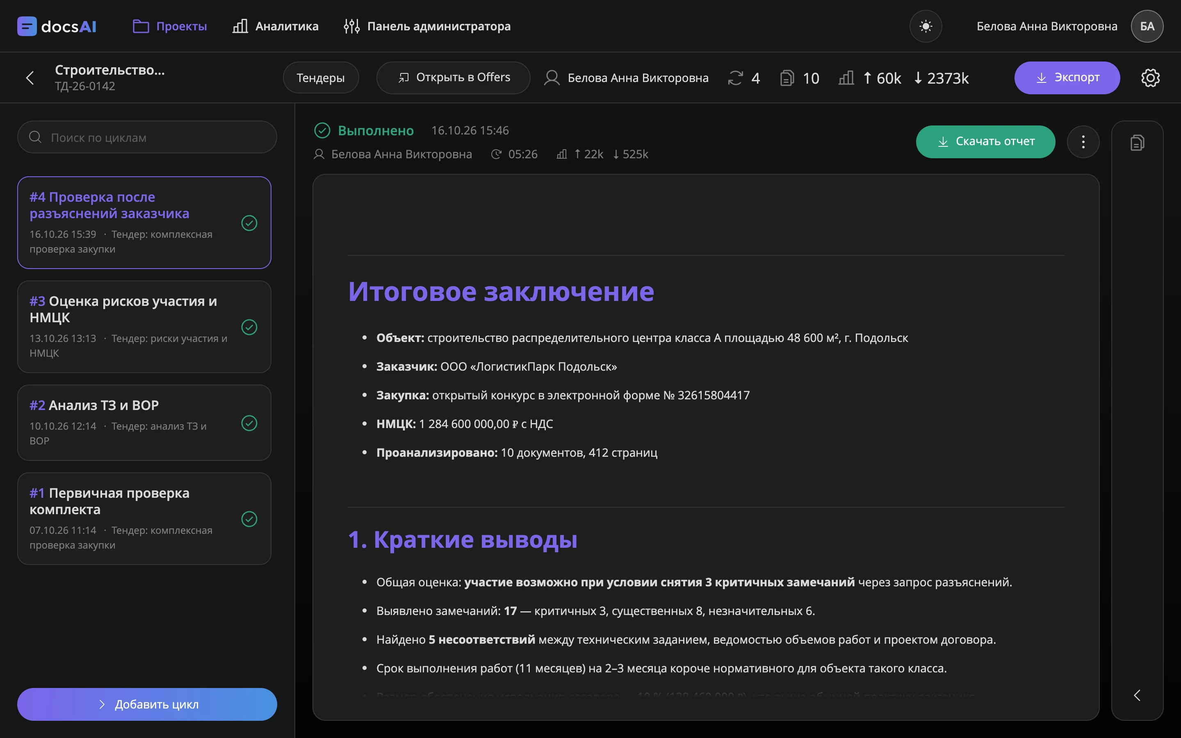
Task: Click the Тендеры tag button
Action: [x=321, y=77]
